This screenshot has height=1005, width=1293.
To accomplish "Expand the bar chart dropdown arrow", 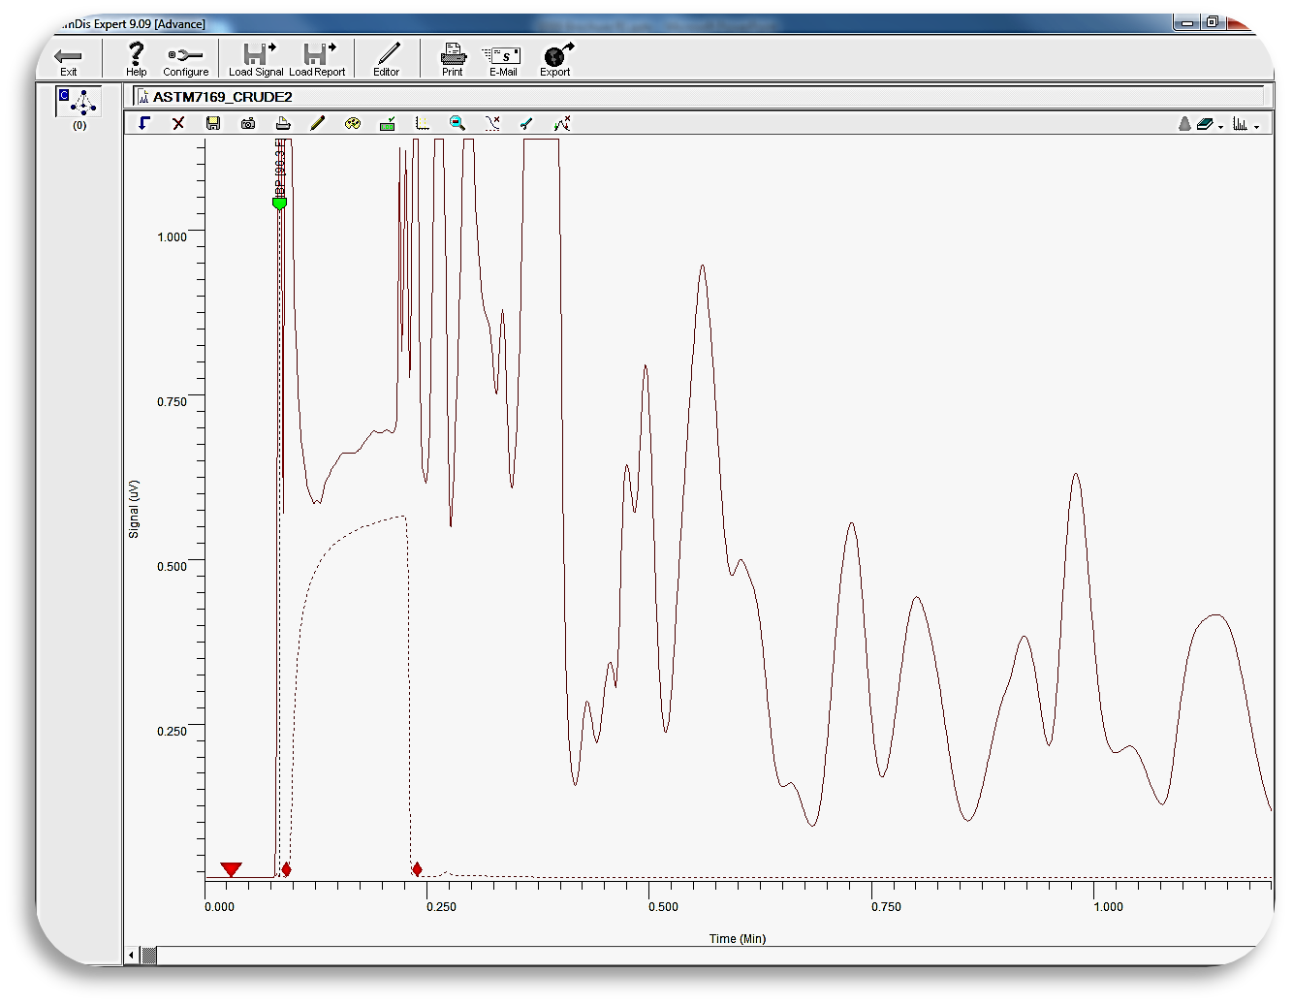I will [1257, 126].
